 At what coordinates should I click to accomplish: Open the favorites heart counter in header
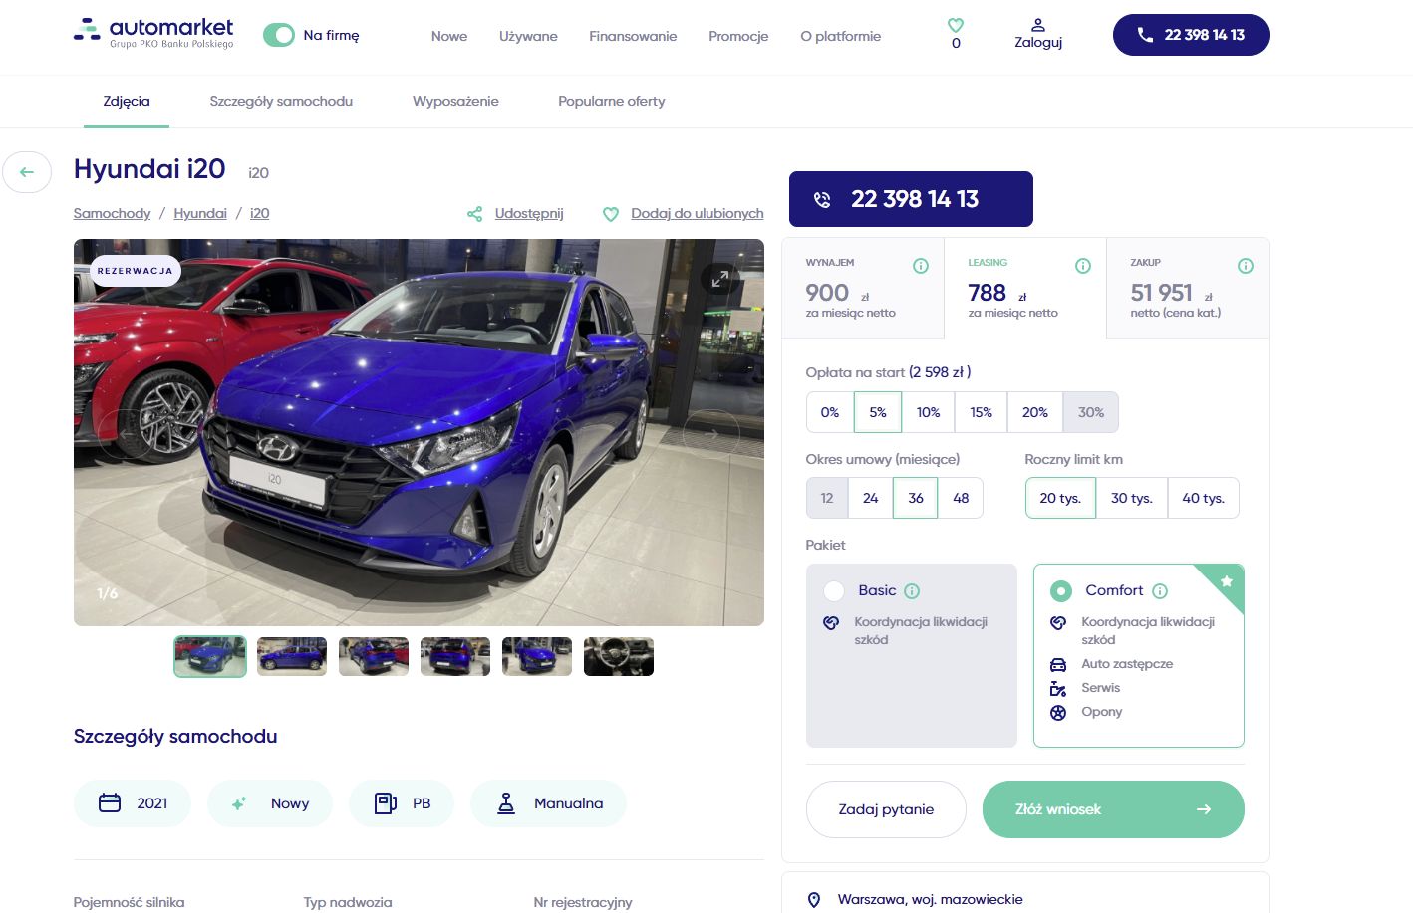tap(956, 33)
